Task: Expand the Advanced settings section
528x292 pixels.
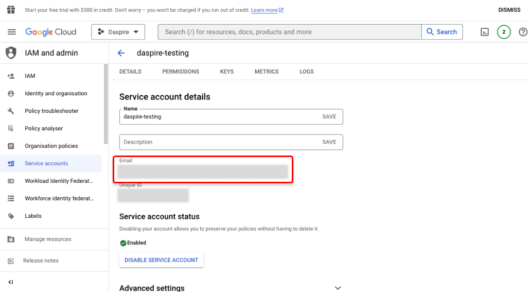Action: click(338, 288)
